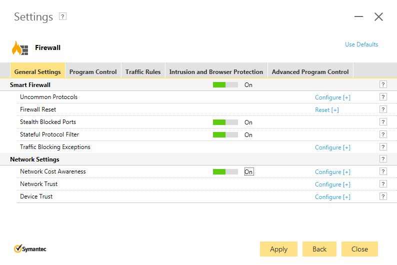Click the Close button
397x265 pixels.
[x=359, y=249]
